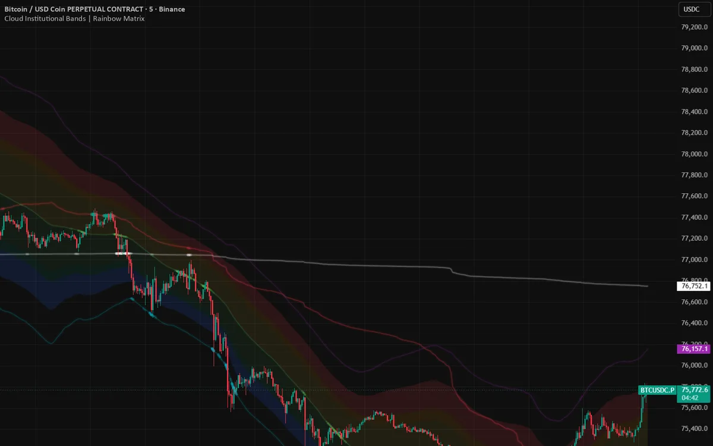
Task: Click the white 76,752.1 price label
Action: pos(693,286)
